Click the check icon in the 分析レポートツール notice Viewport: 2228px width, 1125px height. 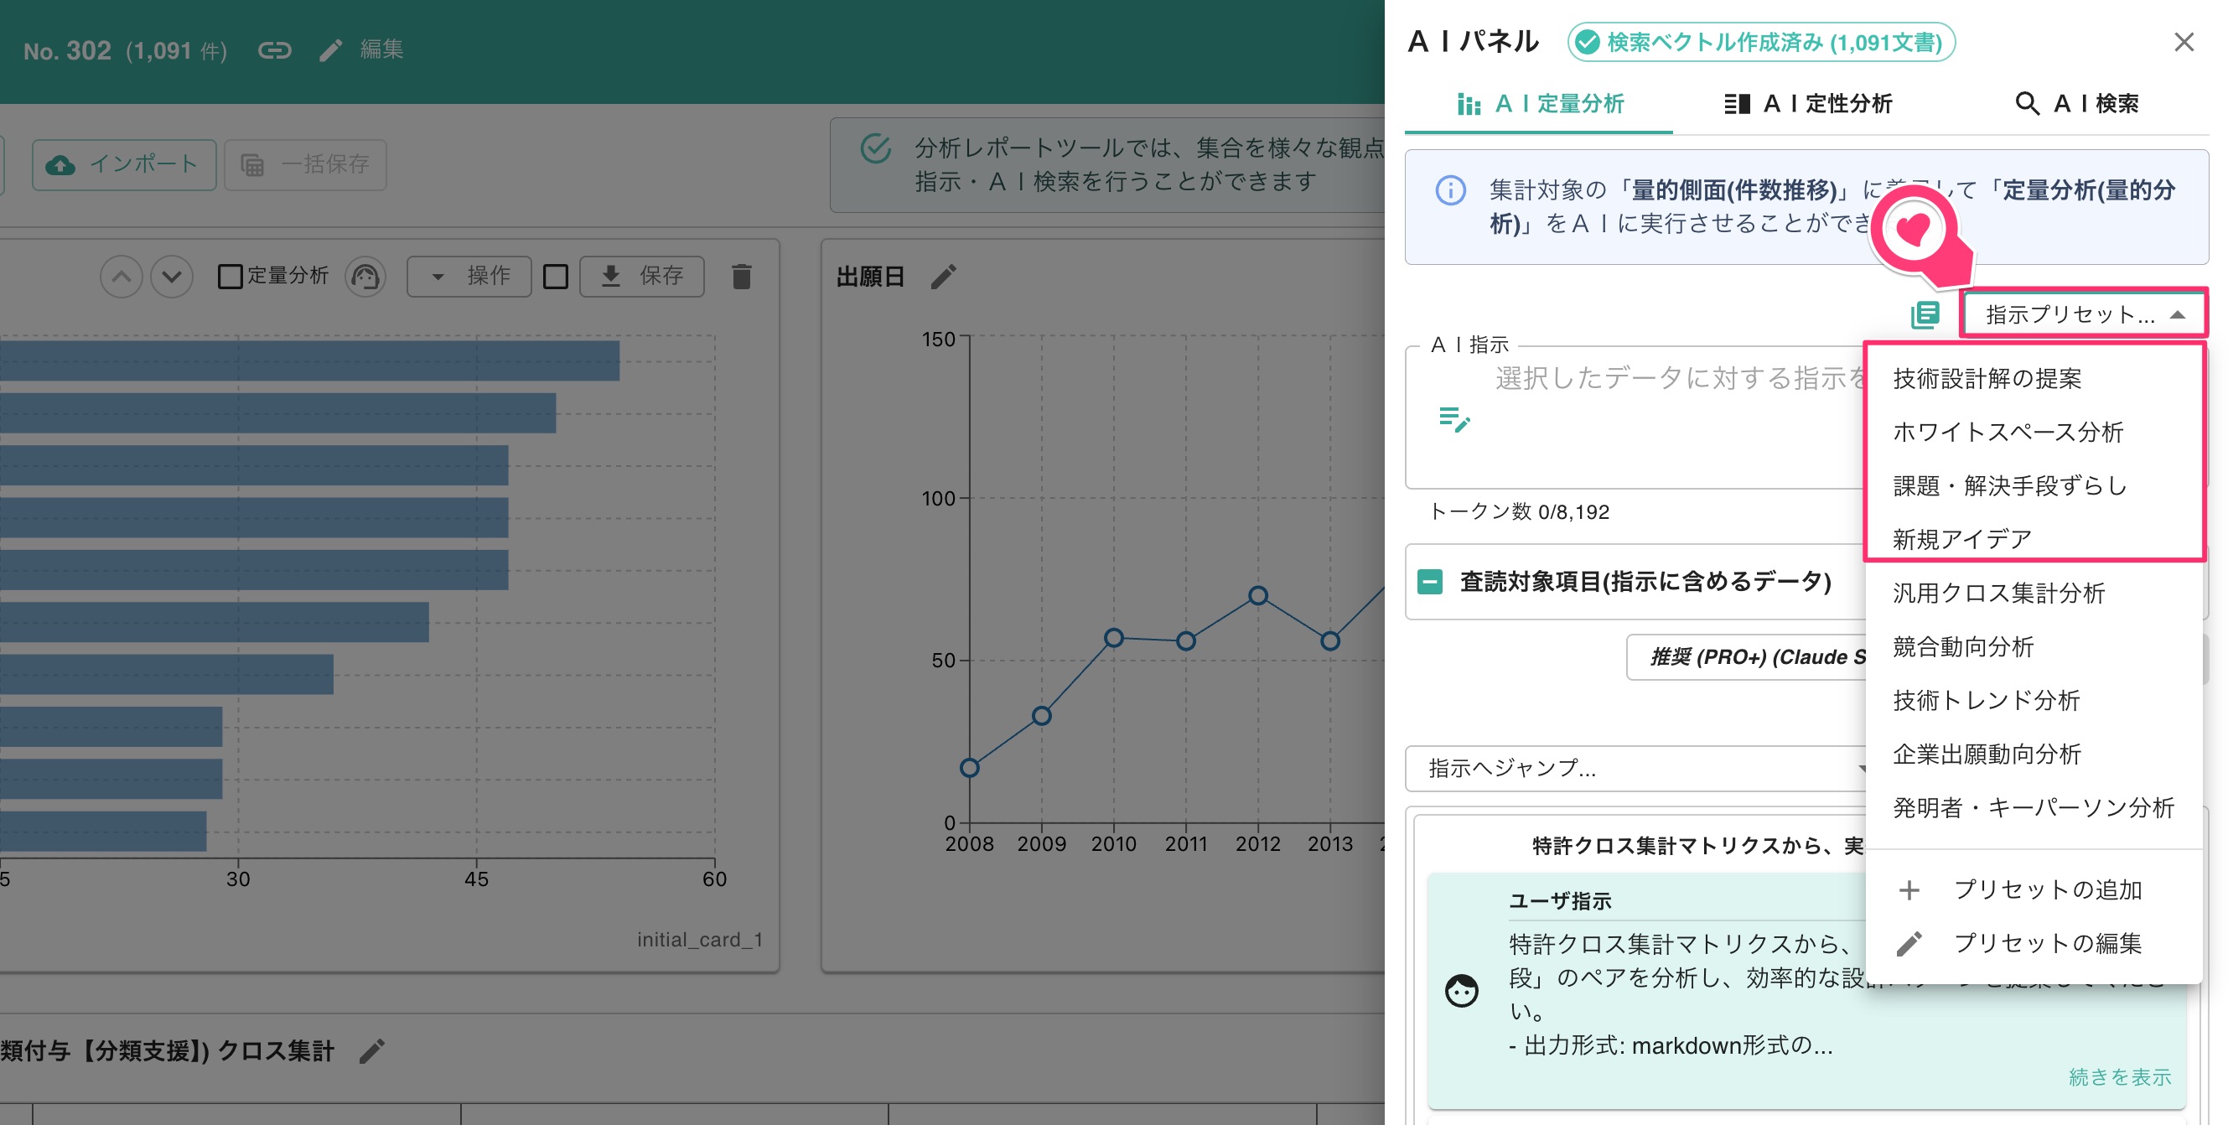[x=875, y=148]
